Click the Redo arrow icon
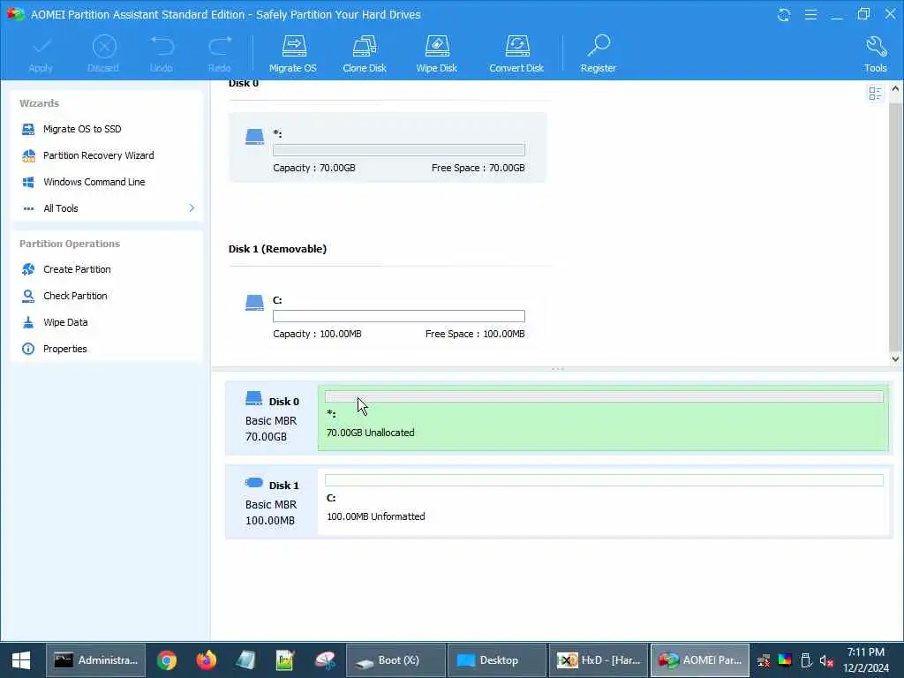 pos(220,46)
